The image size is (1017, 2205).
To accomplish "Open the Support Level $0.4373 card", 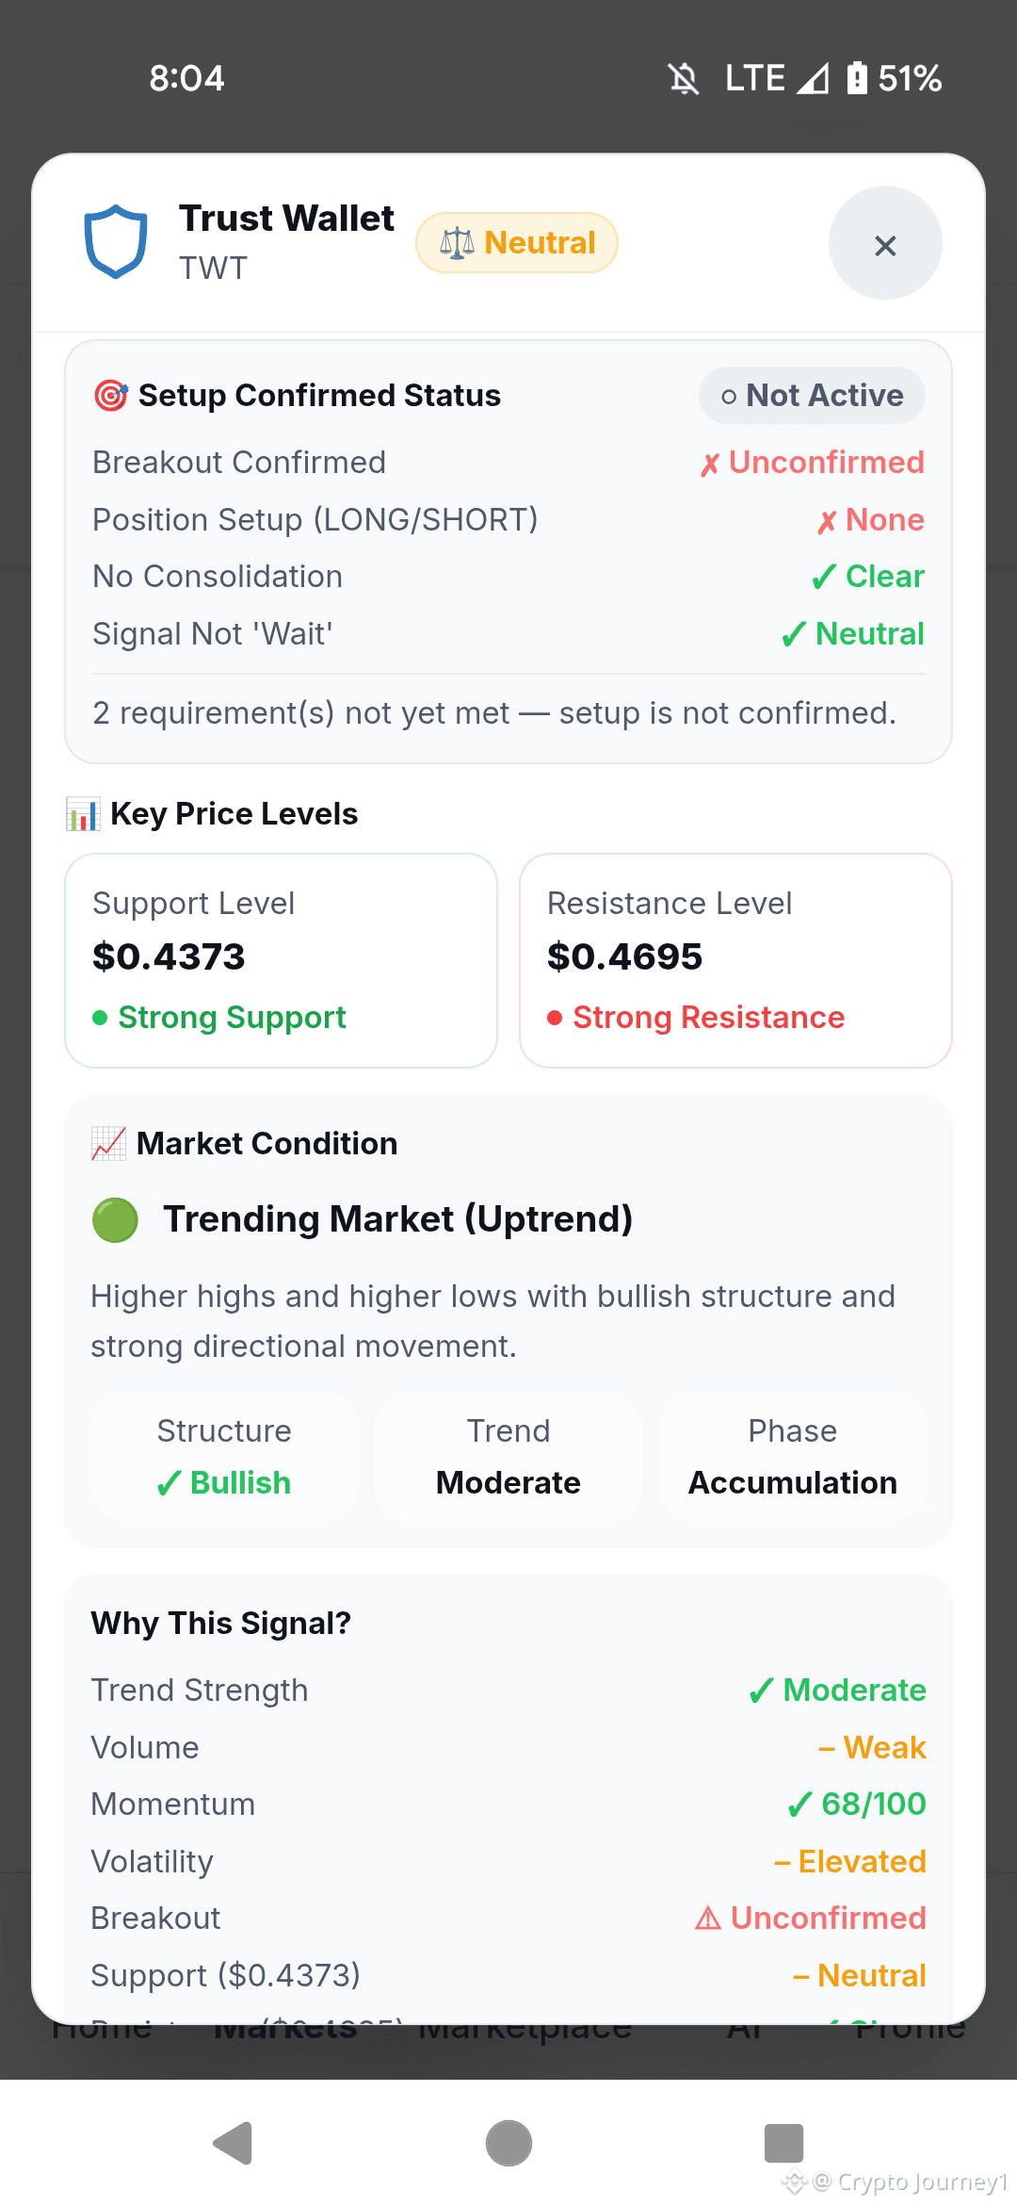I will click(x=281, y=960).
